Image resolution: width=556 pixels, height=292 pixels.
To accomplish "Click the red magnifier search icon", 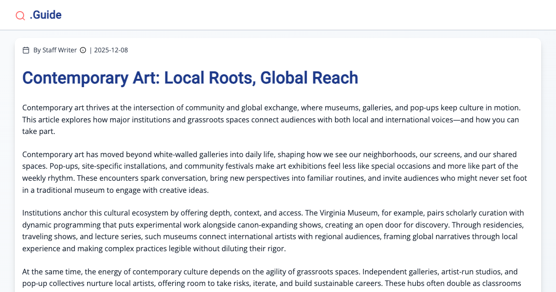I will [20, 15].
